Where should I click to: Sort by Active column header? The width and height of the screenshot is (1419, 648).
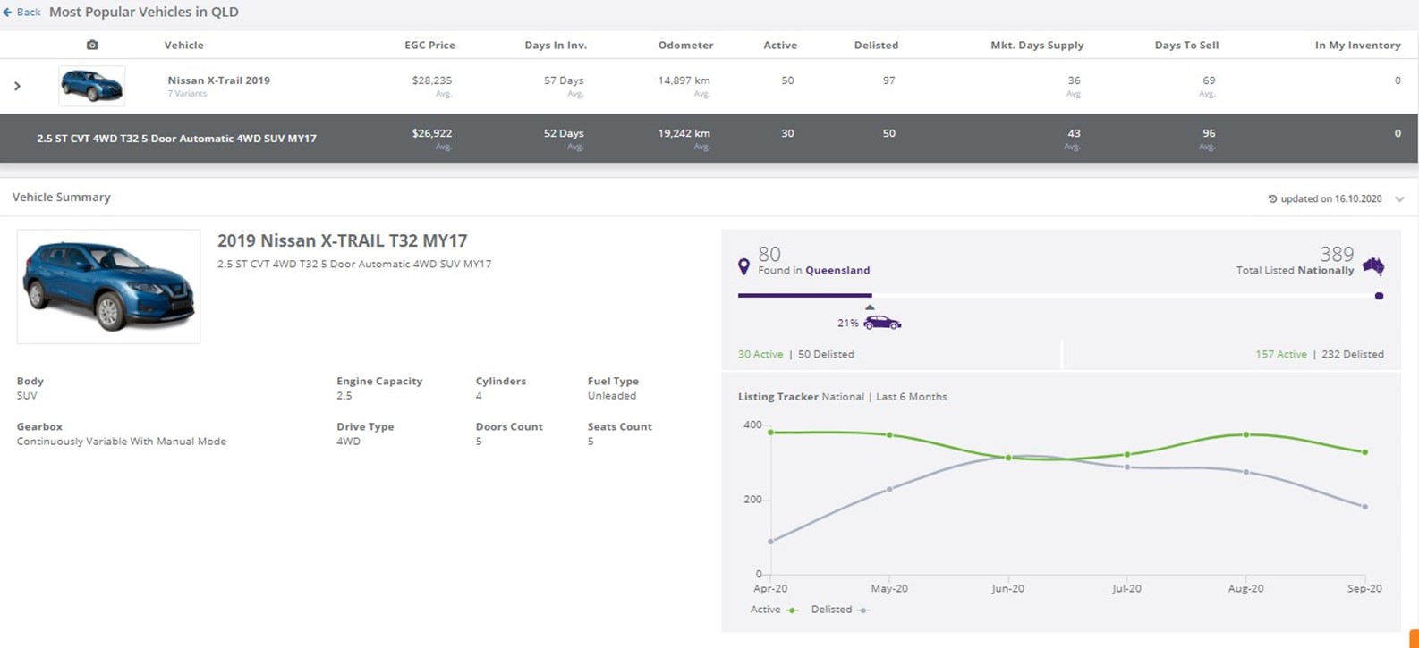[x=780, y=45]
